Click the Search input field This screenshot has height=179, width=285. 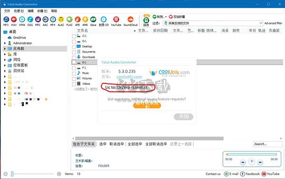click(x=267, y=144)
